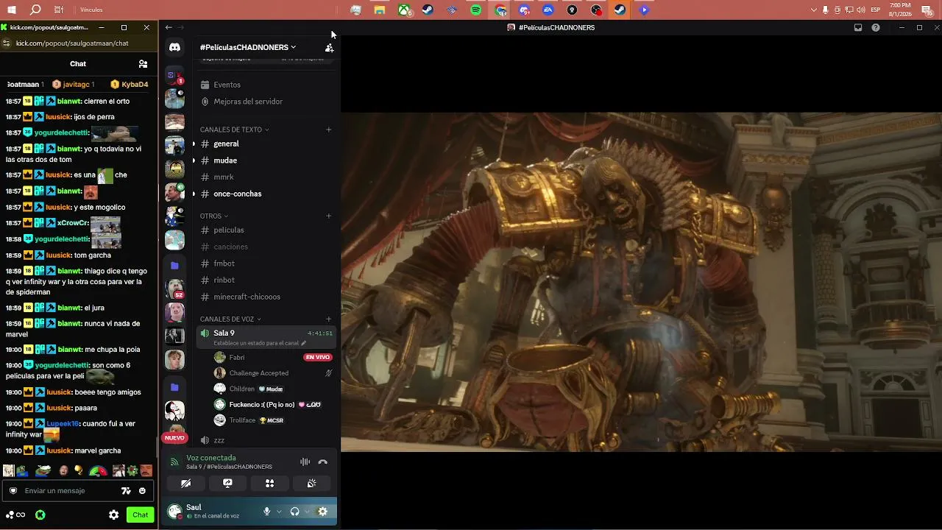Open Kick chat settings gear
Image resolution: width=942 pixels, height=530 pixels.
coord(114,515)
